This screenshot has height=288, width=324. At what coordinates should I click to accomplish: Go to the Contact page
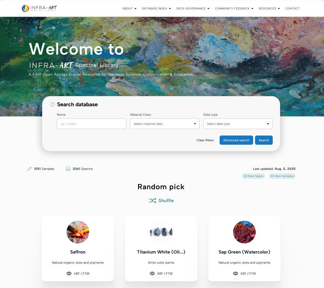(x=292, y=8)
